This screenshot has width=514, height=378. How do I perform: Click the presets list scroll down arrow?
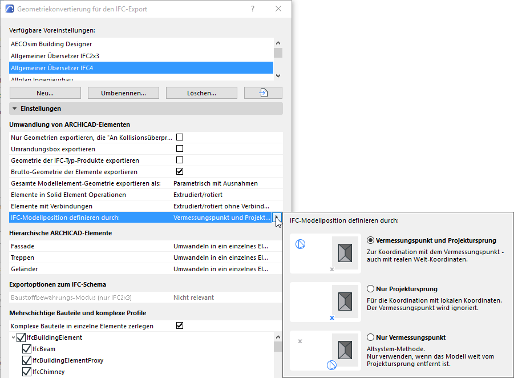(278, 76)
